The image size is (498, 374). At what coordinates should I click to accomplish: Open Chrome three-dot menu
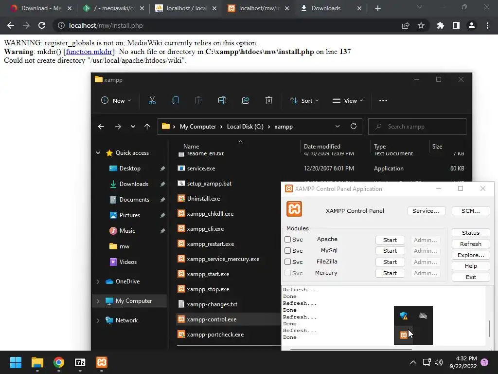[487, 25]
